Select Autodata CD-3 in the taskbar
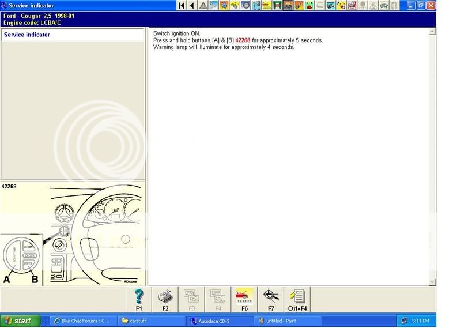Screen dimensions: 461x328 coord(220,321)
